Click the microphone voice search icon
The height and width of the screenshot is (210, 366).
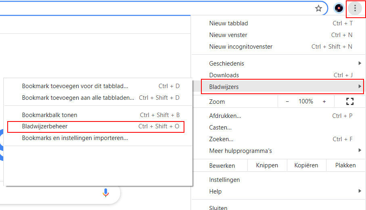pos(106,193)
